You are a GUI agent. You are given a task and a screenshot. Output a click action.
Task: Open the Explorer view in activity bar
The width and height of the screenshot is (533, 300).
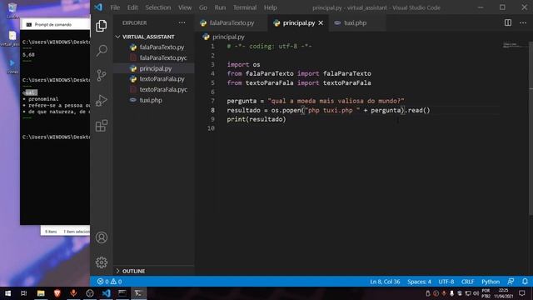coord(102,26)
